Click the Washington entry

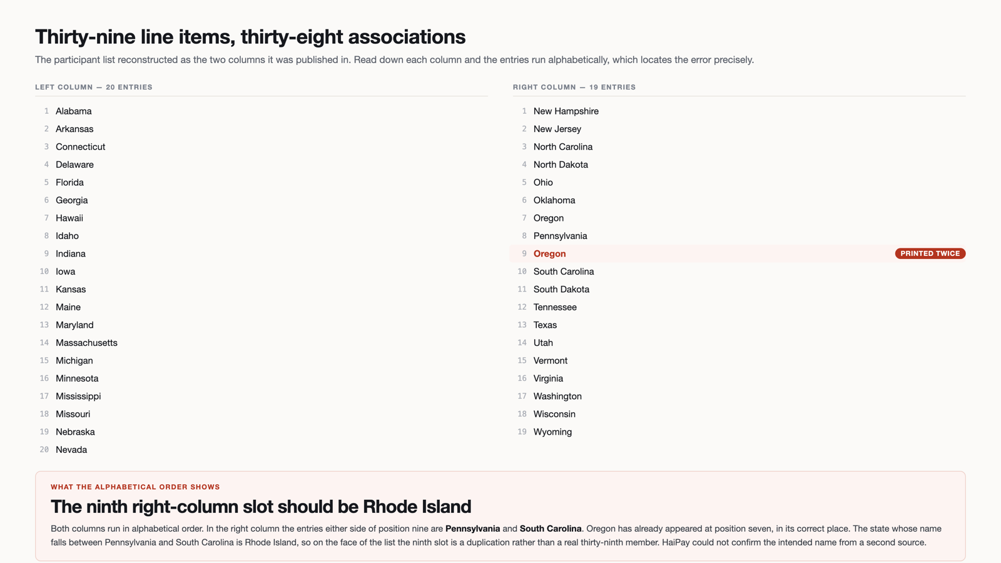pos(557,397)
